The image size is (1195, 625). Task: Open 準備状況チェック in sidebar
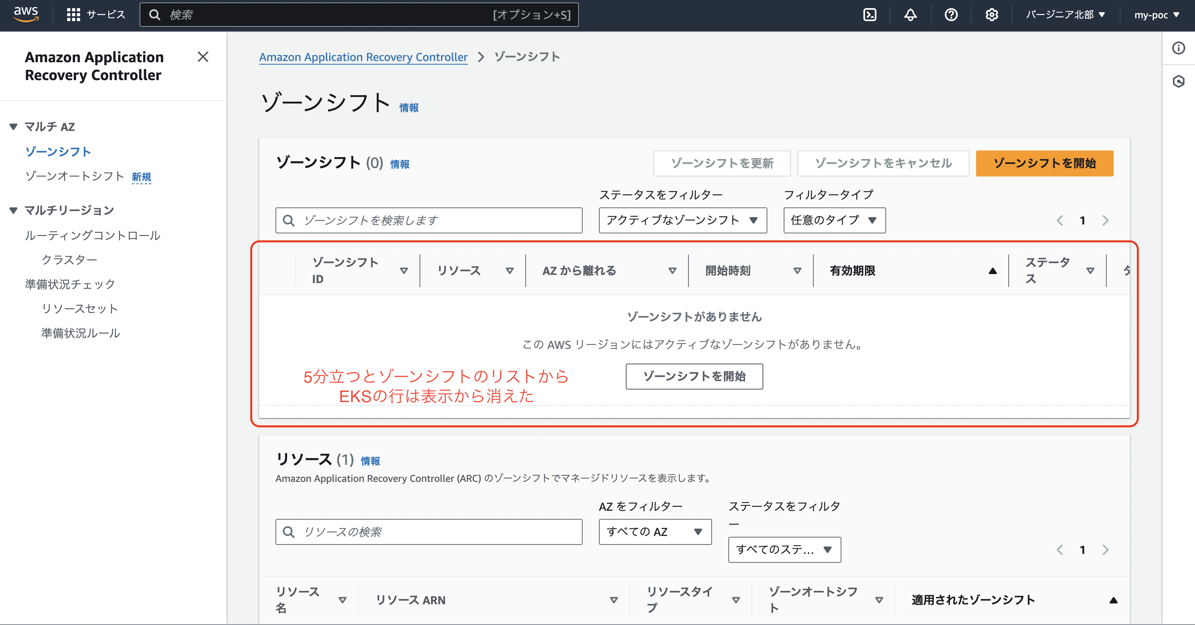(70, 284)
